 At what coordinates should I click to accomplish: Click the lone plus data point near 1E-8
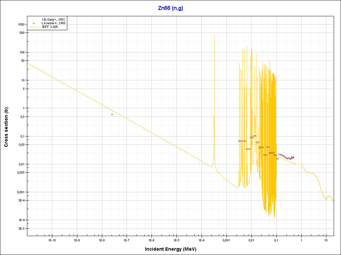(112, 114)
